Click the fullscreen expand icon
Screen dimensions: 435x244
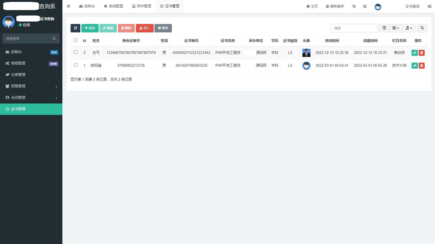[365, 6]
